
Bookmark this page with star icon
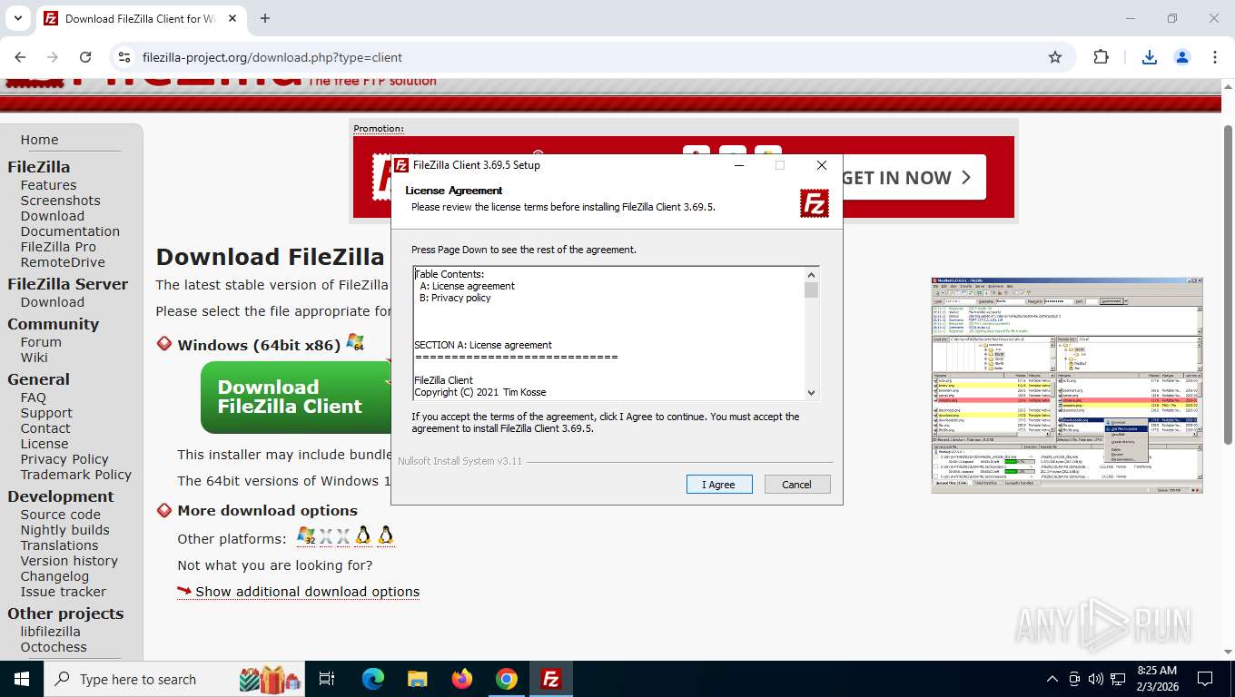click(x=1055, y=57)
